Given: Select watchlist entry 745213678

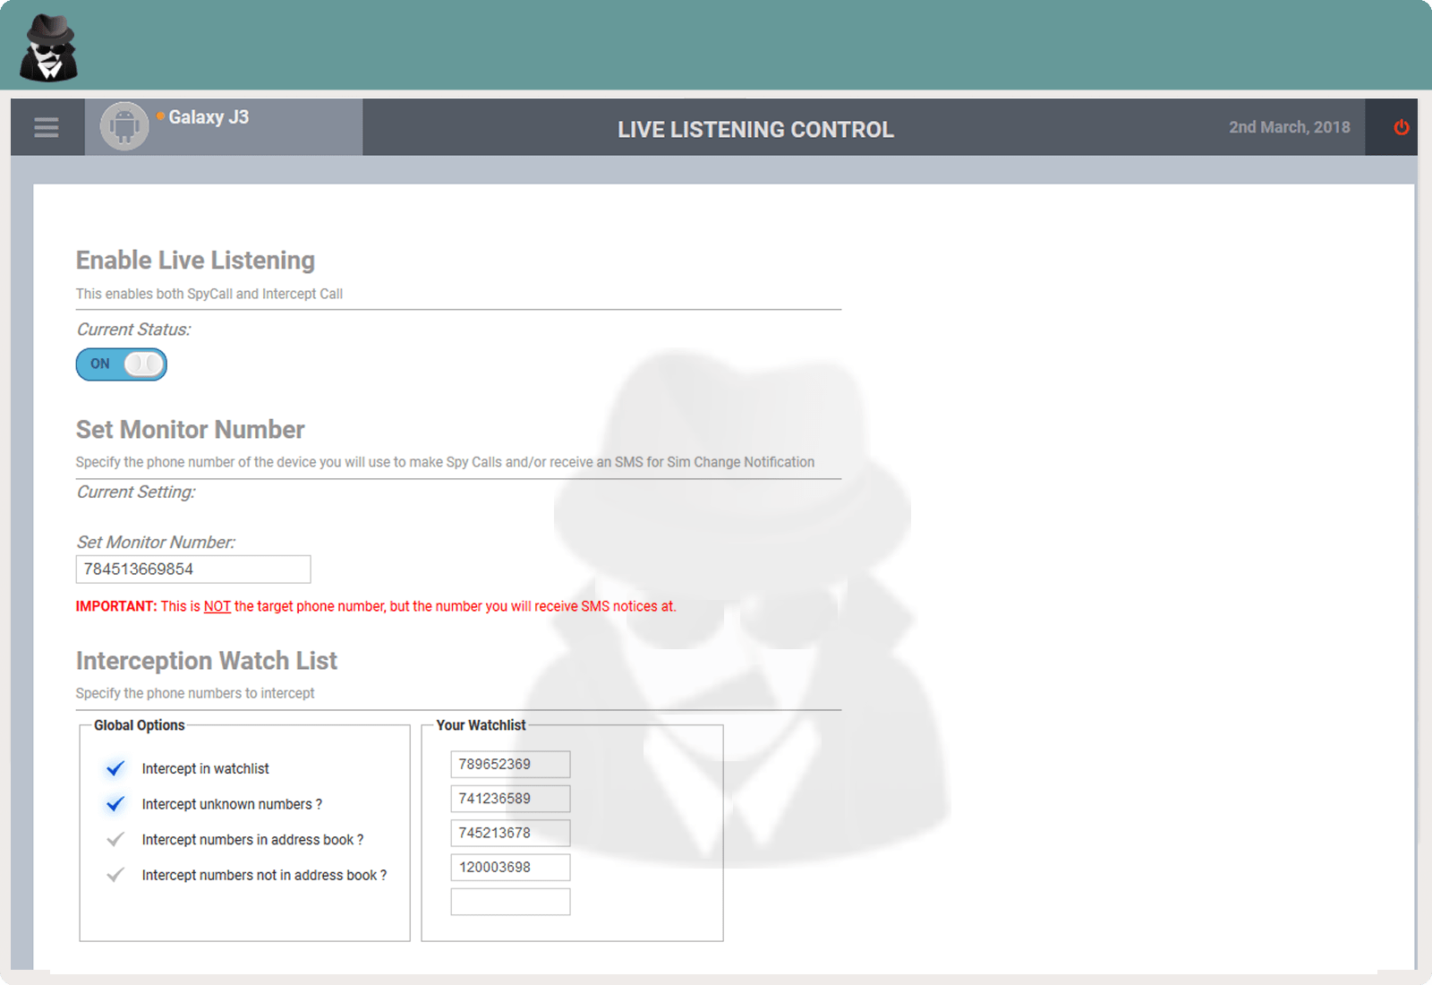Looking at the screenshot, I should pos(510,833).
